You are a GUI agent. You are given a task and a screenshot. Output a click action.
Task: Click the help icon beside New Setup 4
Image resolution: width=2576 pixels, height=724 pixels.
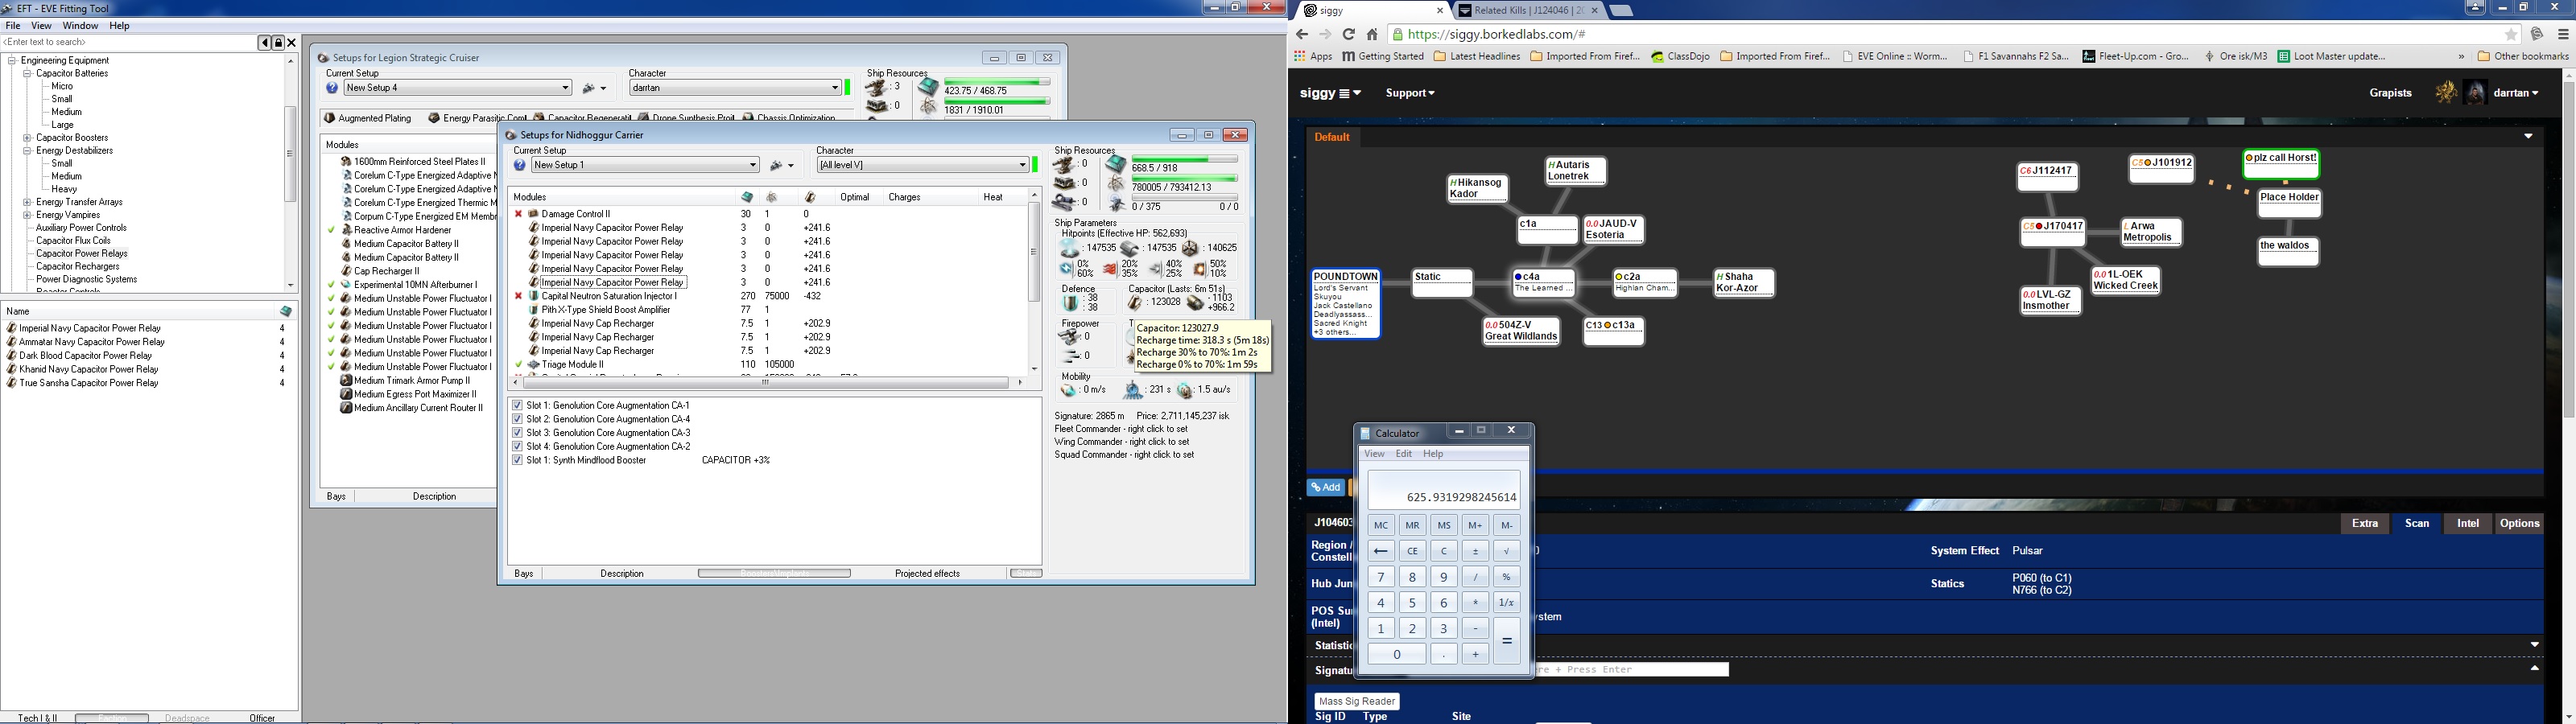(332, 88)
